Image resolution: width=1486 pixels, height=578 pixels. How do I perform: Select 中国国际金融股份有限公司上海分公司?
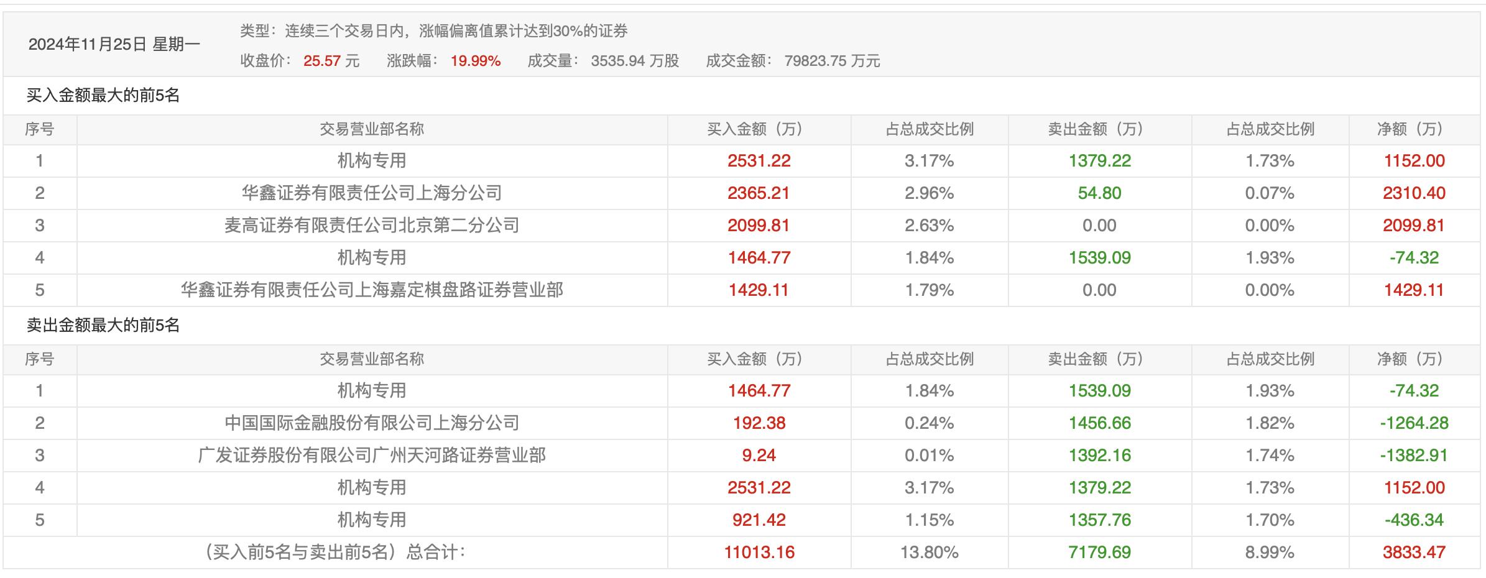coord(372,423)
